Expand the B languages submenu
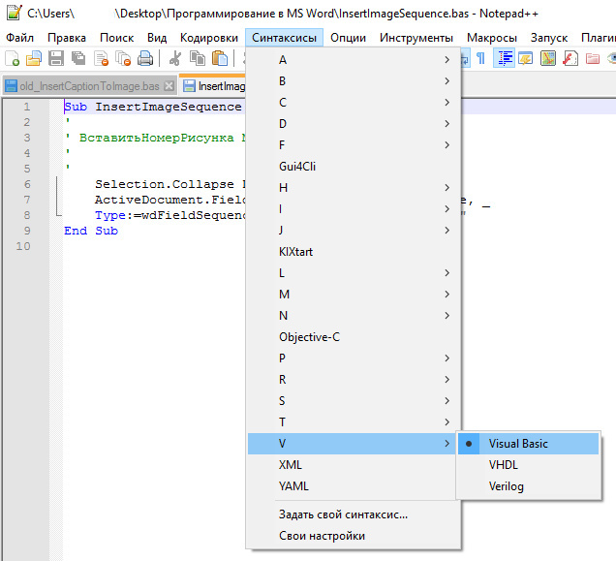 pyautogui.click(x=353, y=81)
